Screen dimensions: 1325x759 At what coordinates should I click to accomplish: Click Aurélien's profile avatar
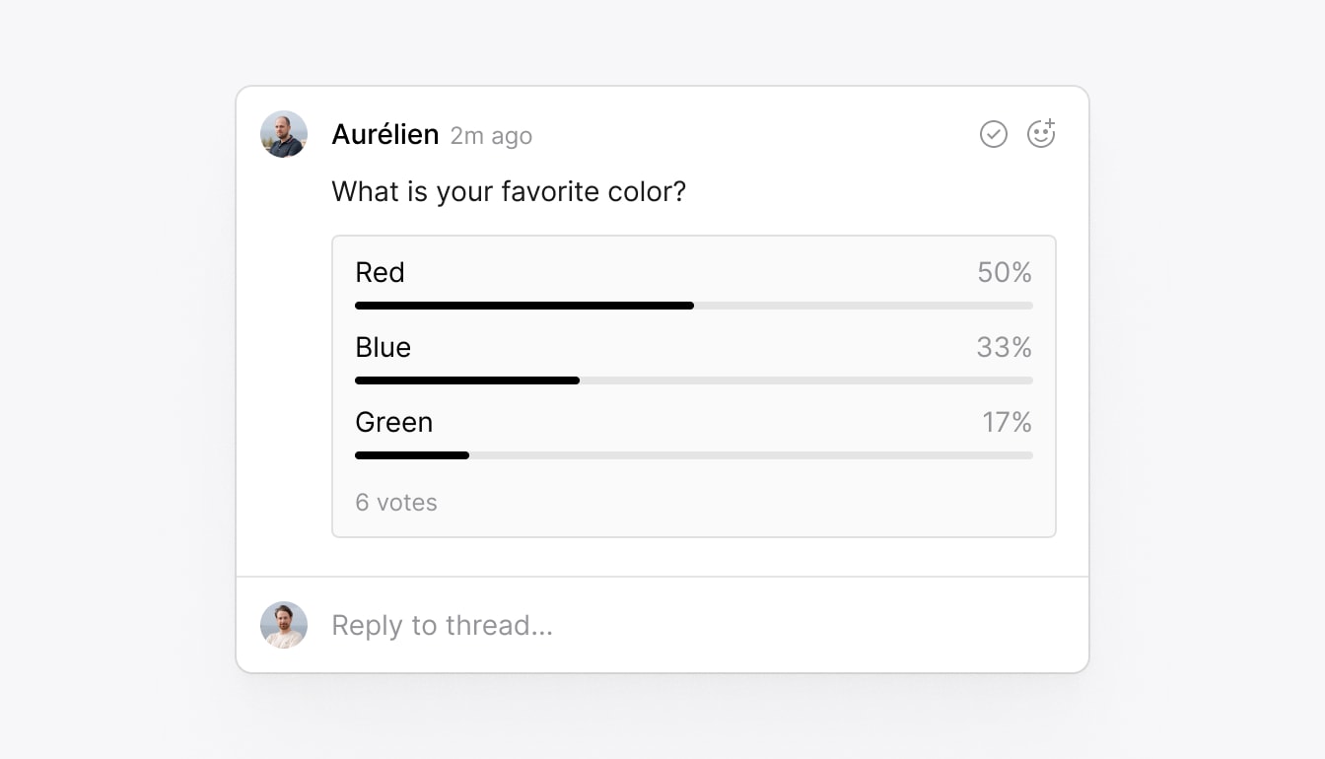click(284, 134)
